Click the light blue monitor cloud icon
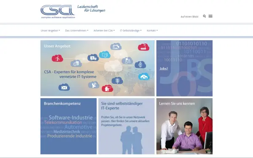 (x=105, y=55)
